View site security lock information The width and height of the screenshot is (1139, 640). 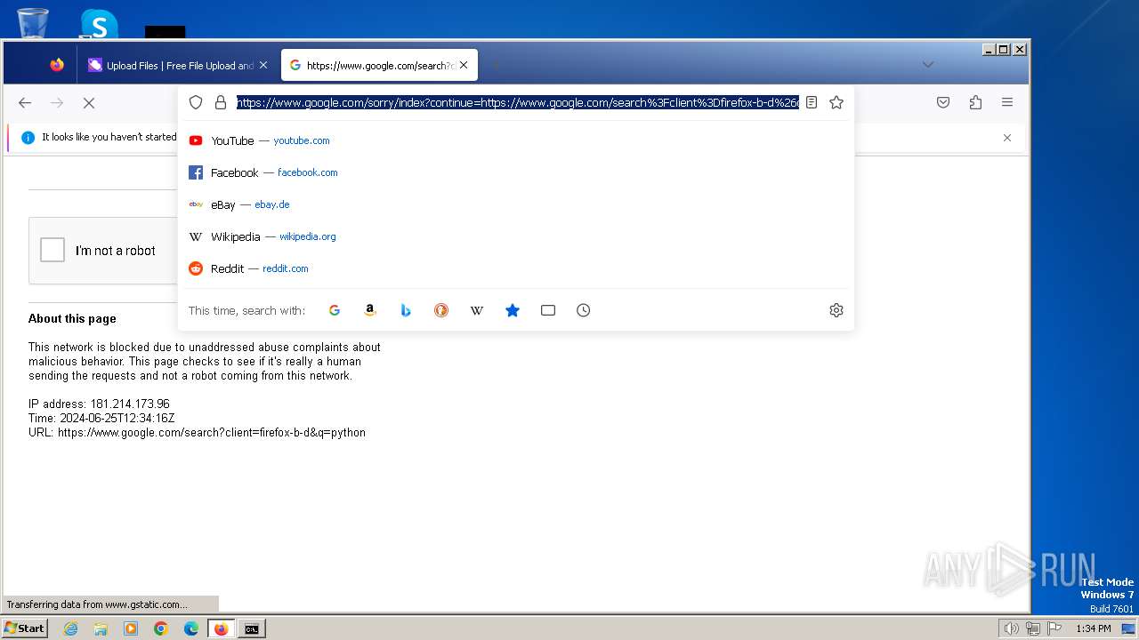pyautogui.click(x=221, y=103)
